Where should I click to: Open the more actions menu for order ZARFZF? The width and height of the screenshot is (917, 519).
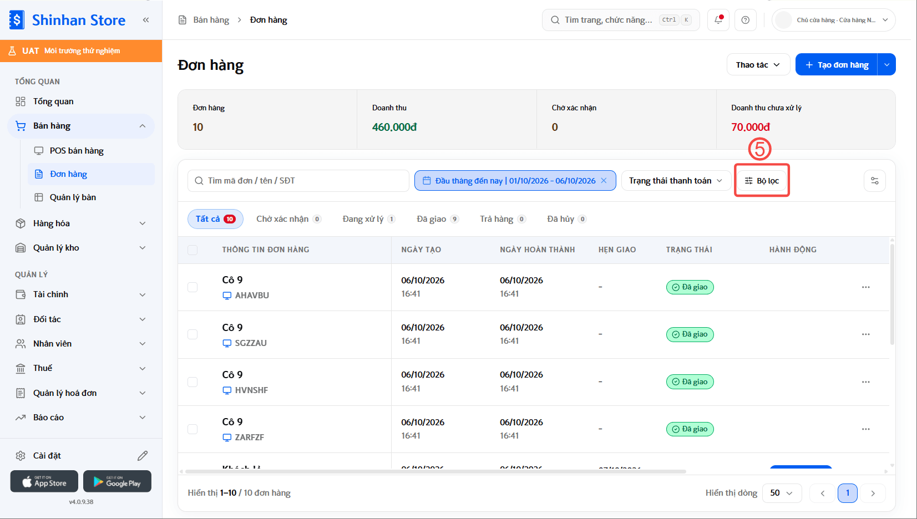tap(866, 429)
